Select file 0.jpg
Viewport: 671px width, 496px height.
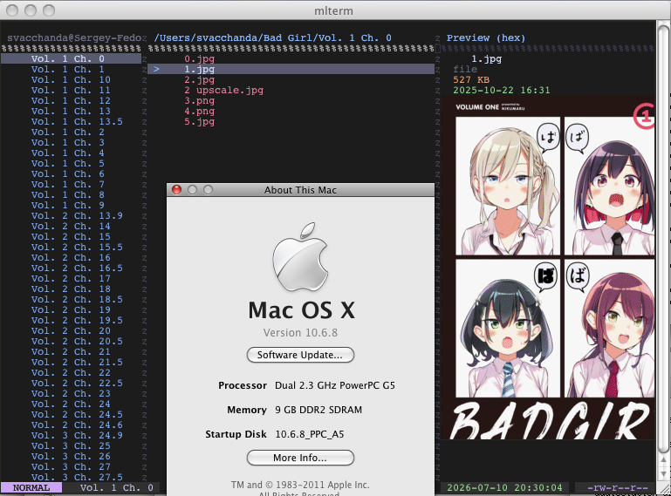pos(200,58)
